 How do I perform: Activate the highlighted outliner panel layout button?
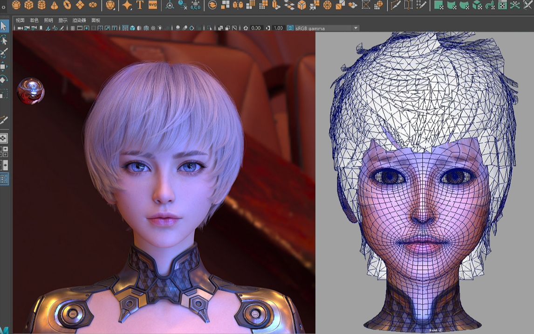(4, 179)
